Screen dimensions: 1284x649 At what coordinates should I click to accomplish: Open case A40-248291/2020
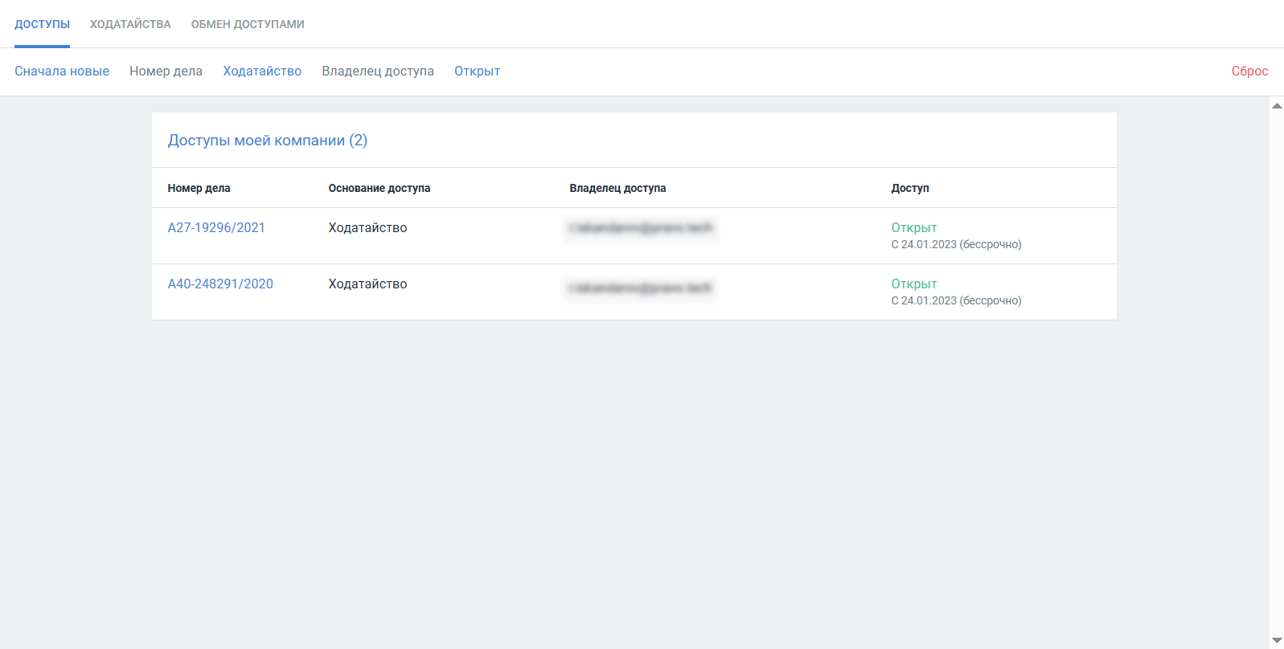(220, 284)
